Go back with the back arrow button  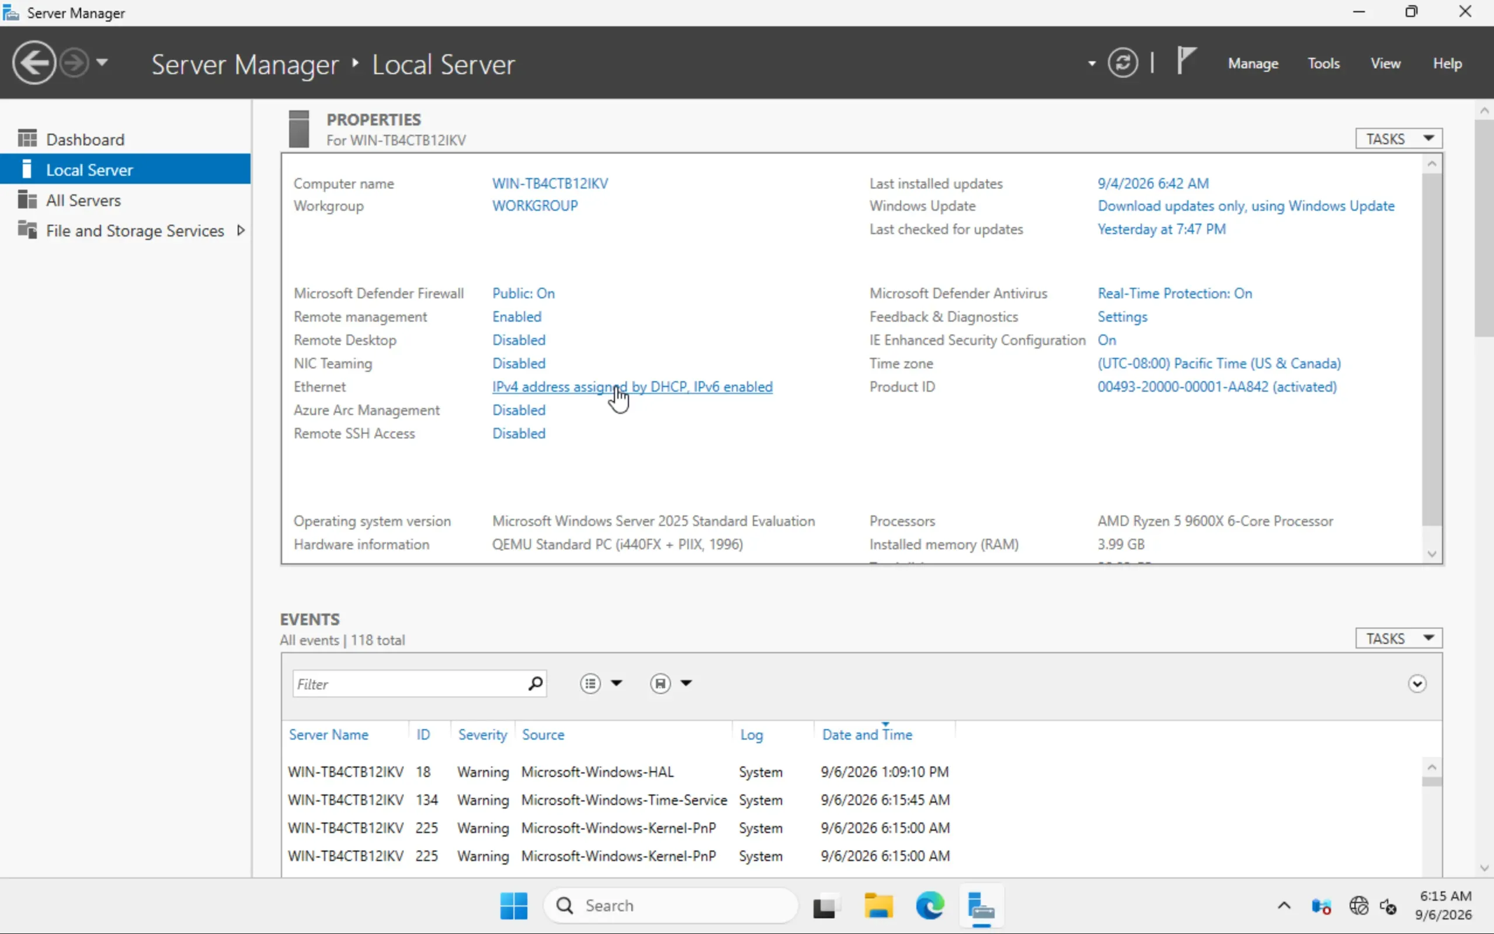pyautogui.click(x=34, y=62)
